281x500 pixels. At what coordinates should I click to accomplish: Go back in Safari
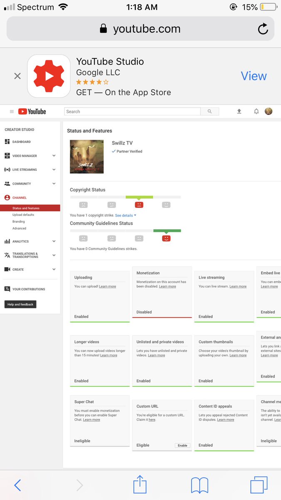coord(17,485)
